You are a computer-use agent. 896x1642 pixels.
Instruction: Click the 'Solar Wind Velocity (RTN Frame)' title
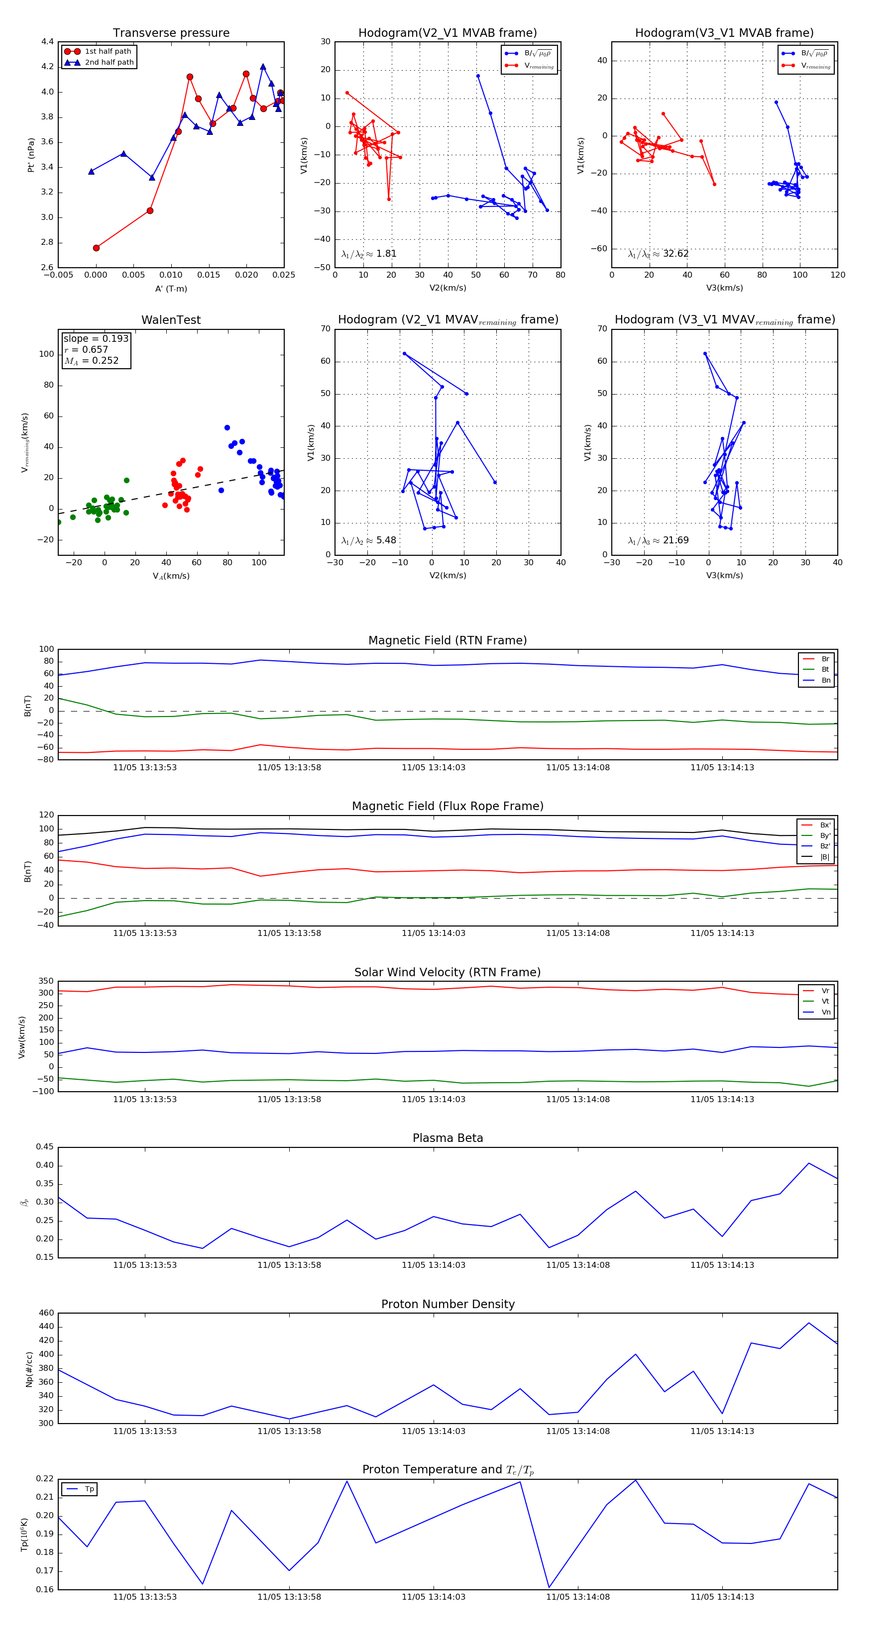point(448,972)
